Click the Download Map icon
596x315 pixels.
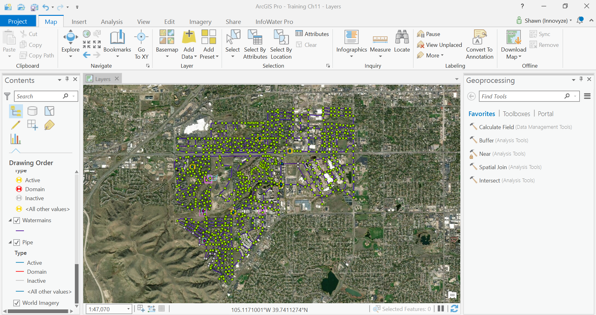tap(514, 37)
